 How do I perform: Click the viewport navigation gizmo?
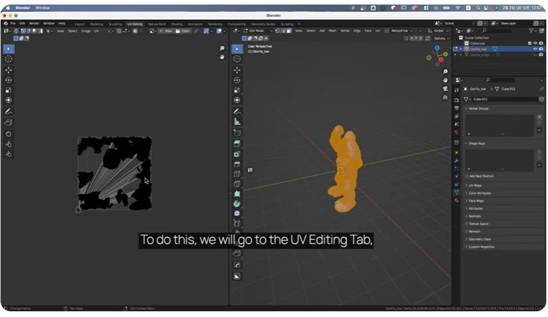point(437,56)
